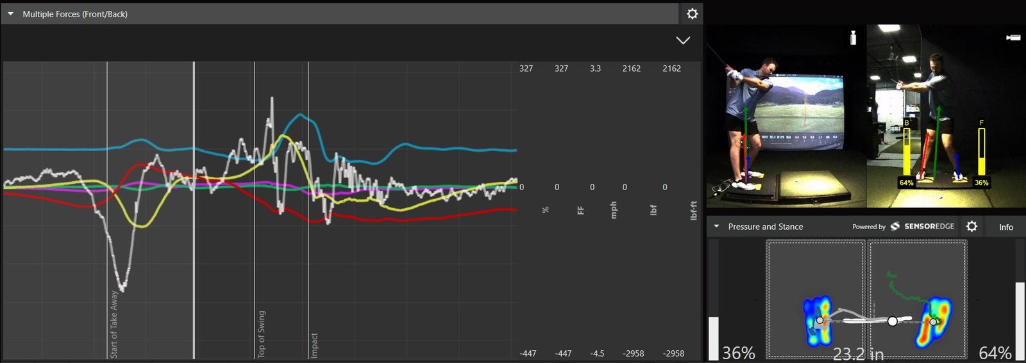Click the '%' axis unit label
The image size is (1026, 363).
[545, 210]
